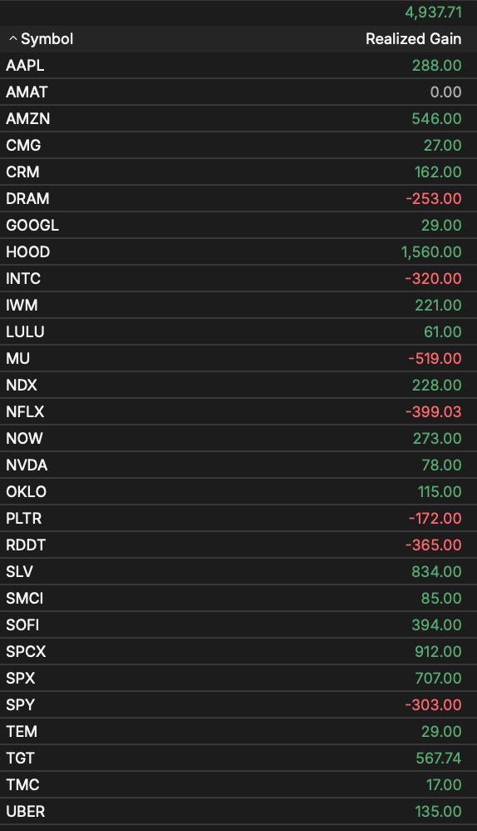Sort by the Symbol column header
Image resolution: width=477 pixels, height=831 pixels.
pos(47,38)
